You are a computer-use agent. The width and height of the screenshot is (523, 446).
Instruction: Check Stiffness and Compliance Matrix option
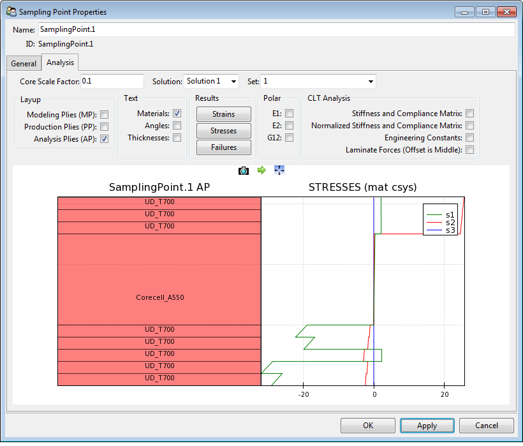[x=469, y=114]
